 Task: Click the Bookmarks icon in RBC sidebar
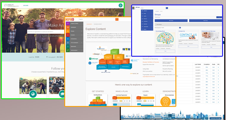(x=142, y=24)
